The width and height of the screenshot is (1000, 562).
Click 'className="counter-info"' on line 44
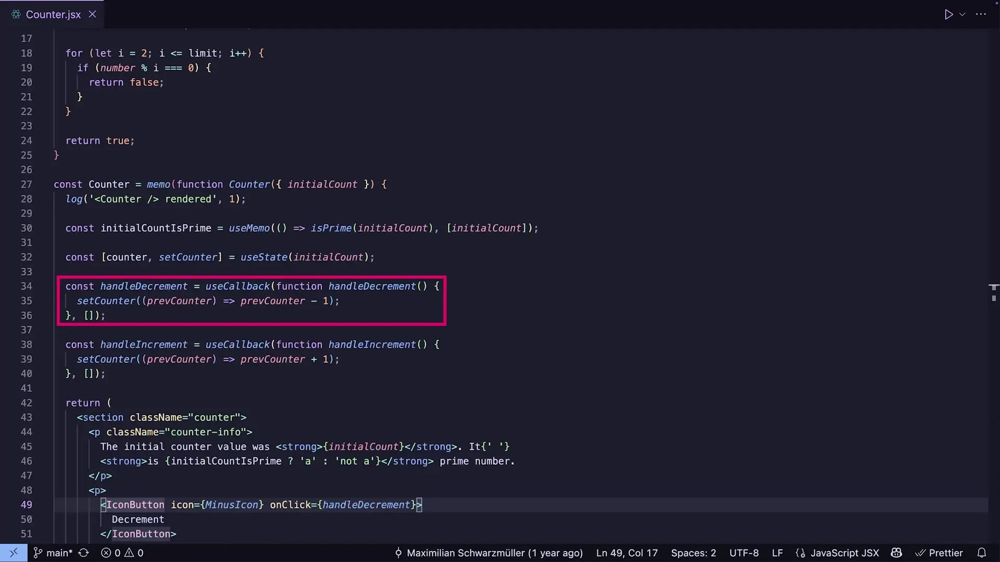[176, 432]
